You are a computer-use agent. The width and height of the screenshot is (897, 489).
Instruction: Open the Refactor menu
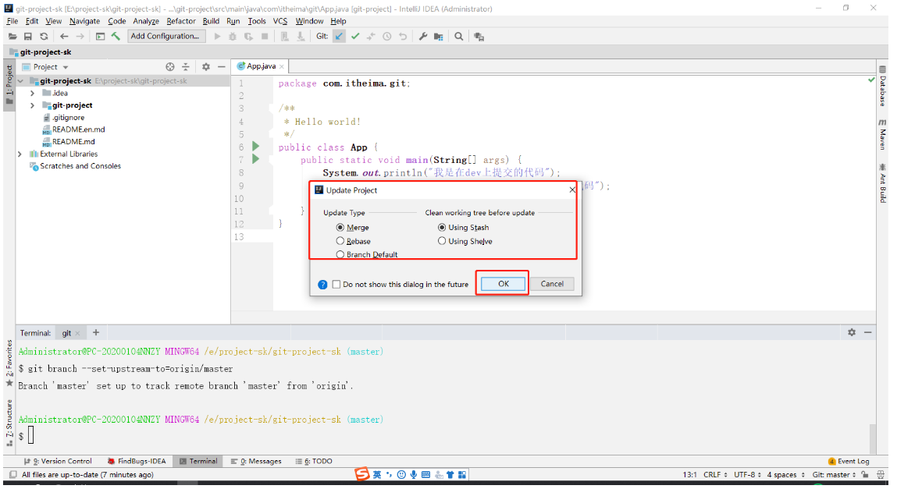pos(181,21)
